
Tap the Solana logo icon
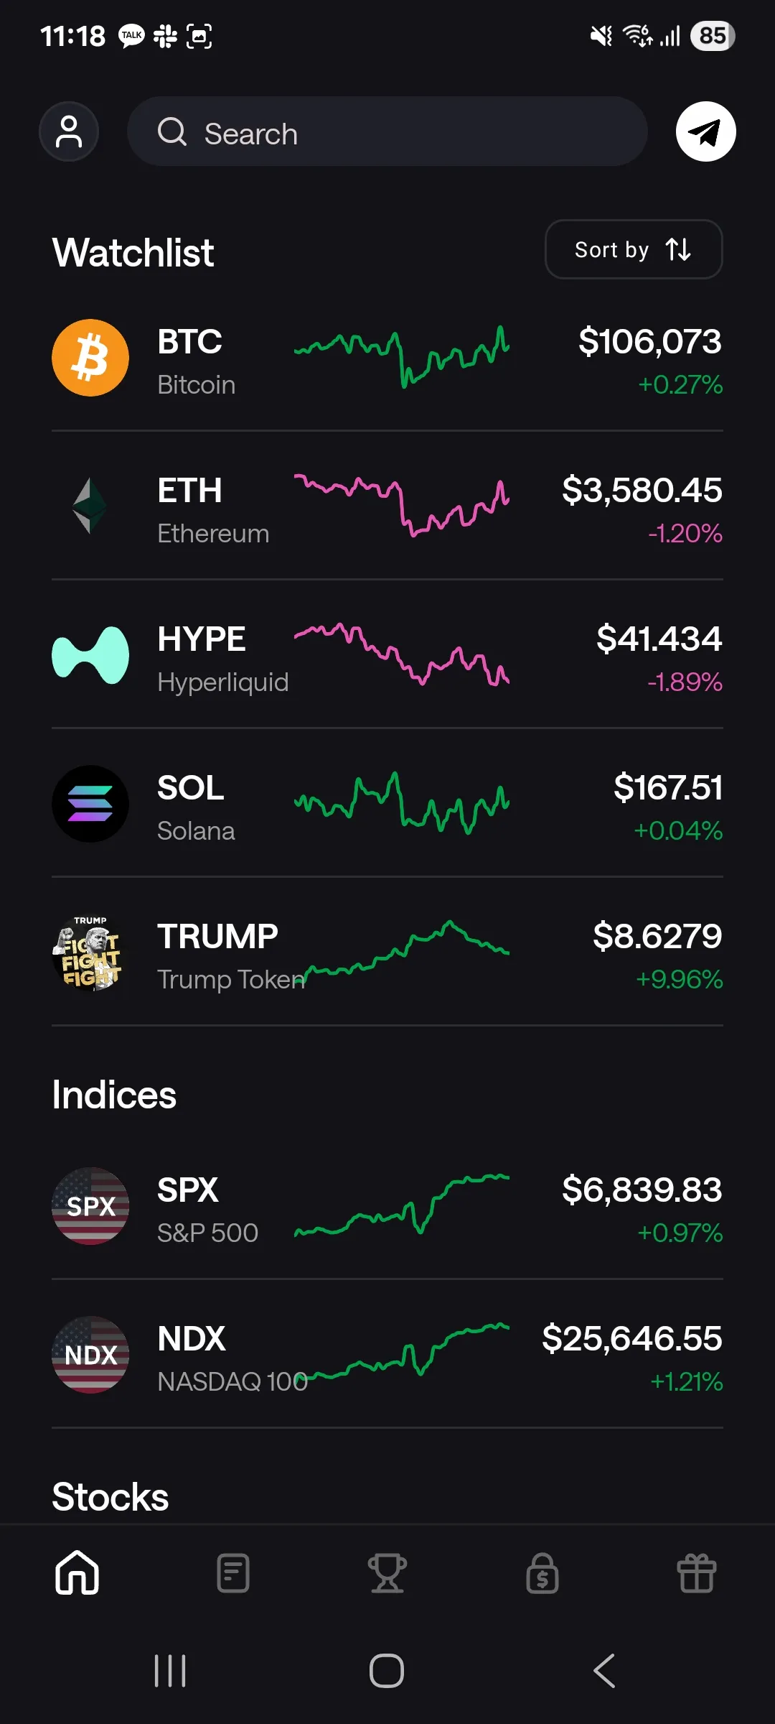(90, 804)
